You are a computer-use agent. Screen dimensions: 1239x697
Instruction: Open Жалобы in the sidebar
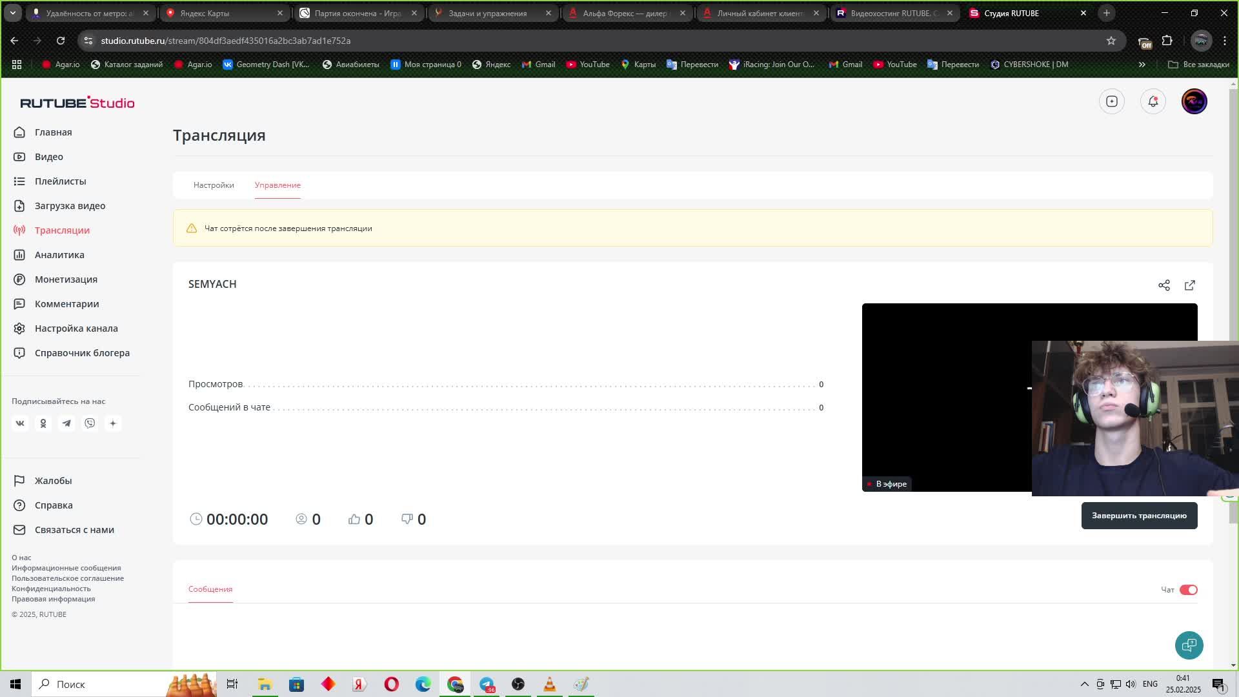coord(43,481)
